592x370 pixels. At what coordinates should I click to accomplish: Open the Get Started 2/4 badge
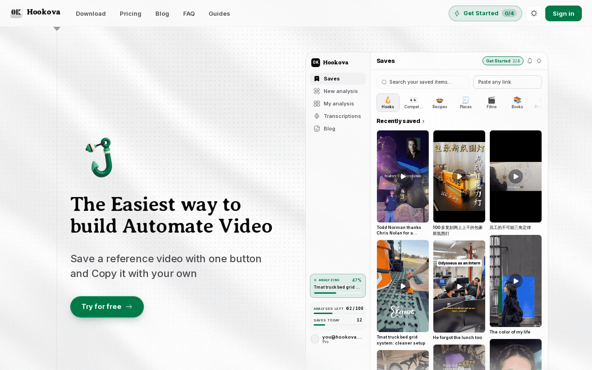point(503,61)
